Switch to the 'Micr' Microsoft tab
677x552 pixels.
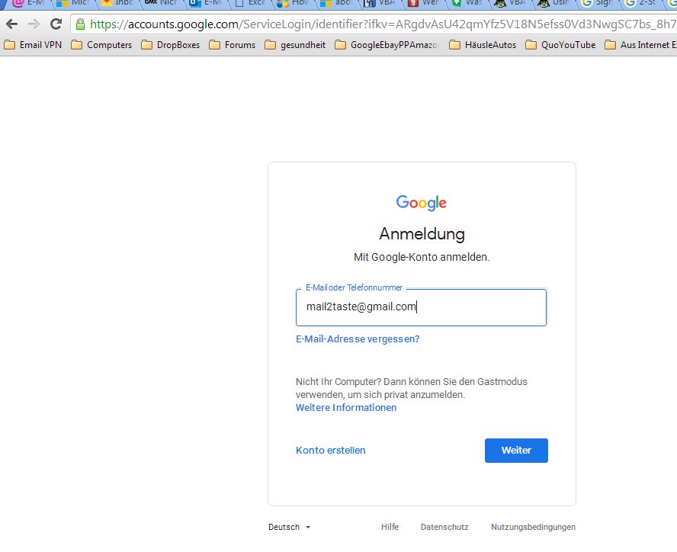(73, 4)
